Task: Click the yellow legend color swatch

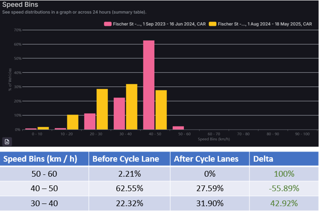Action: coord(212,23)
